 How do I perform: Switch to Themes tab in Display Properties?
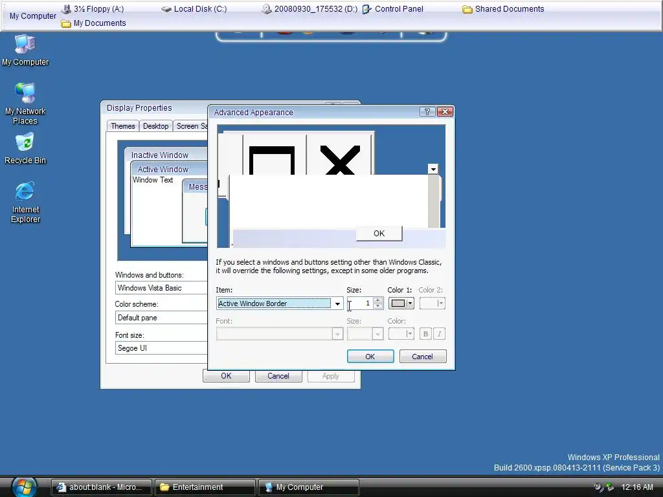(x=122, y=126)
